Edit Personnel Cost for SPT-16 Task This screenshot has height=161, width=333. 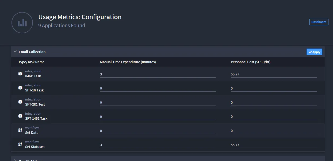274,88
